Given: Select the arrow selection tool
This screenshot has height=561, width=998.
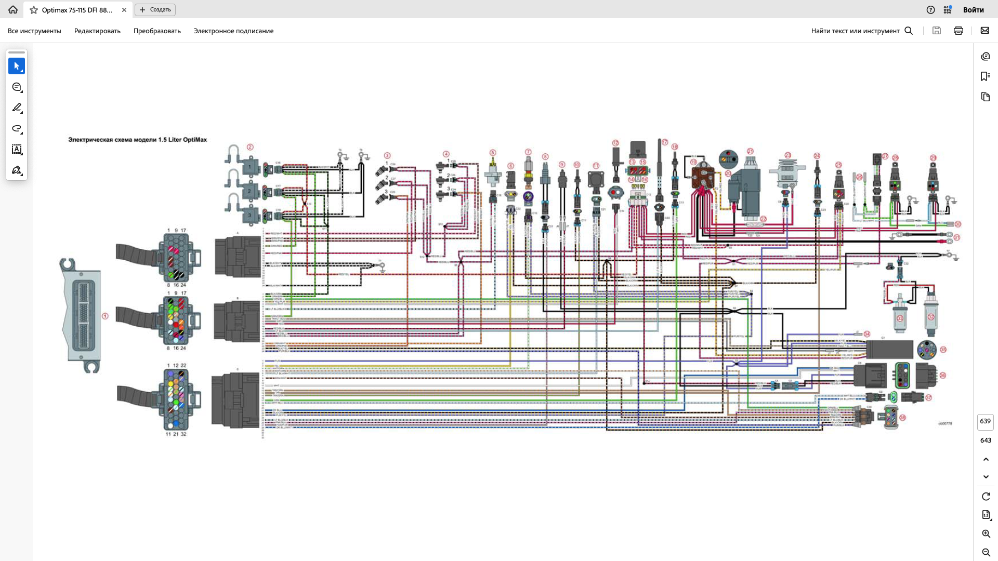Looking at the screenshot, I should click(x=17, y=66).
